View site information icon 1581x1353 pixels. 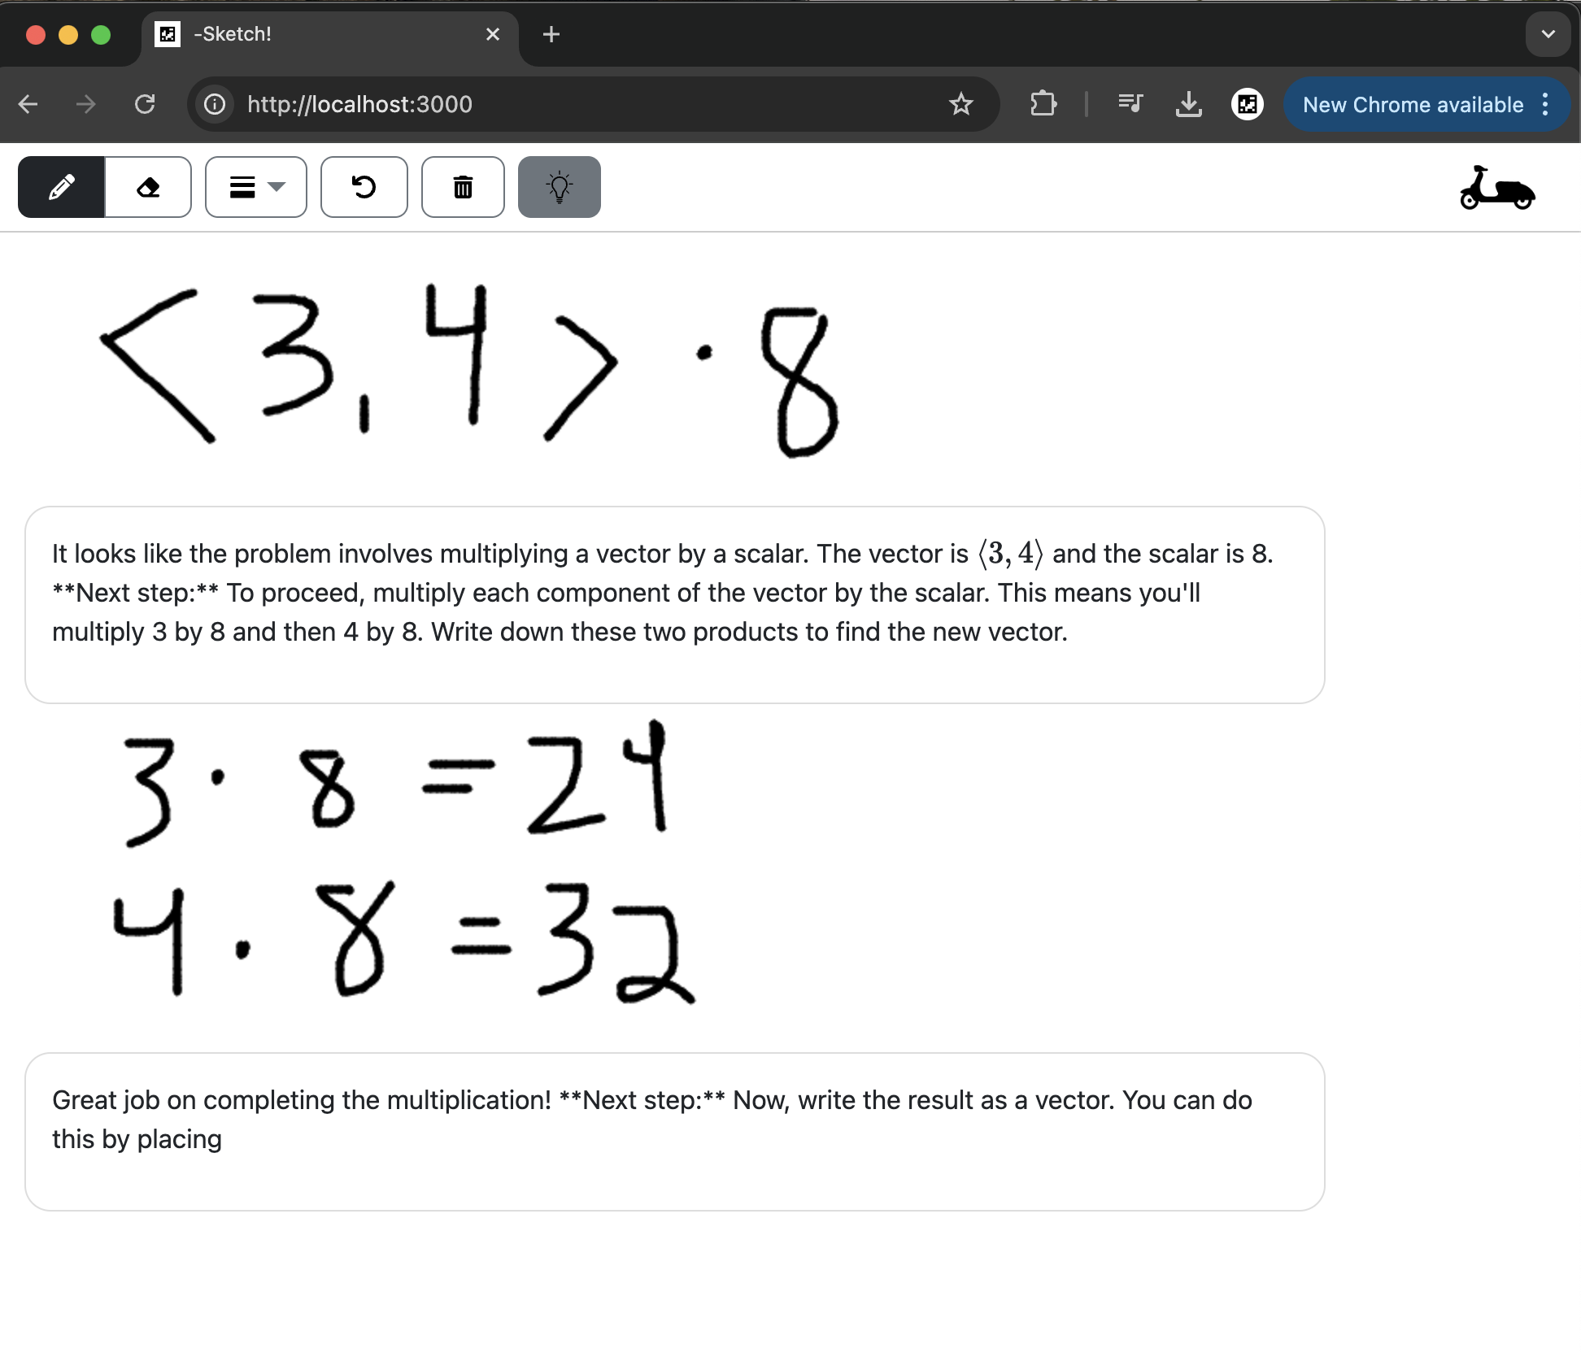click(x=215, y=104)
